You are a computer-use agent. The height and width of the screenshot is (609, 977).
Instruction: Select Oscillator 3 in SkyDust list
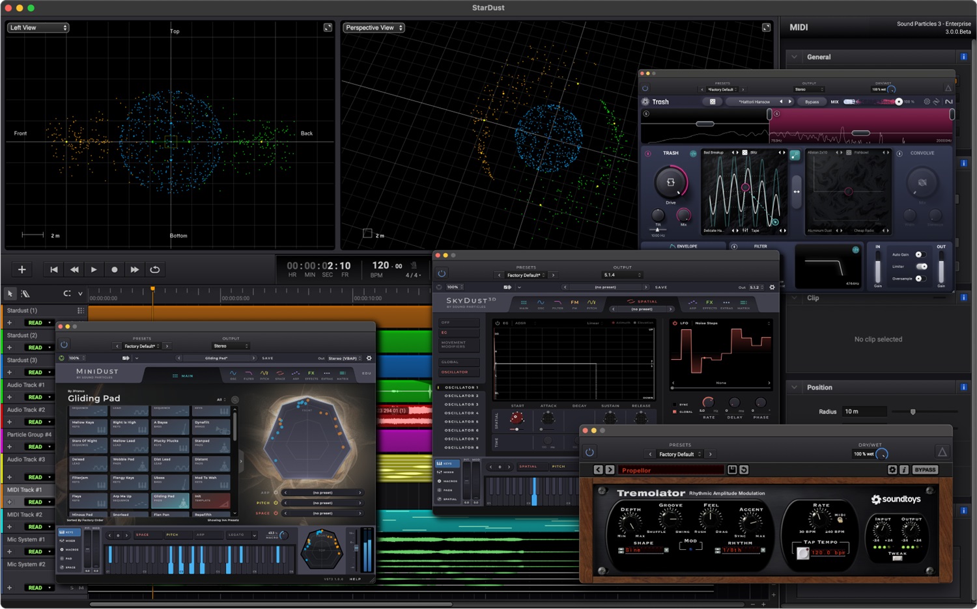(461, 404)
